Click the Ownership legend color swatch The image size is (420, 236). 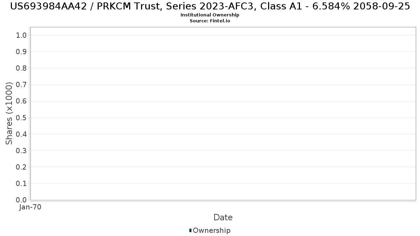pyautogui.click(x=190, y=230)
